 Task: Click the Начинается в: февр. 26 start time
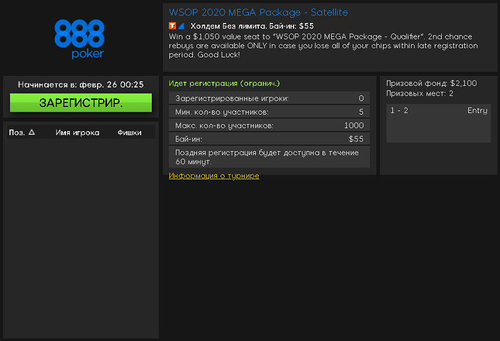coord(81,85)
